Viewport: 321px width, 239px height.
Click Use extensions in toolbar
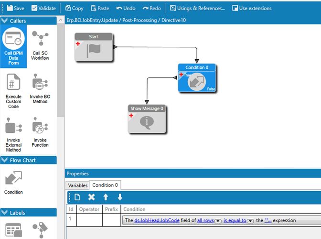252,8
